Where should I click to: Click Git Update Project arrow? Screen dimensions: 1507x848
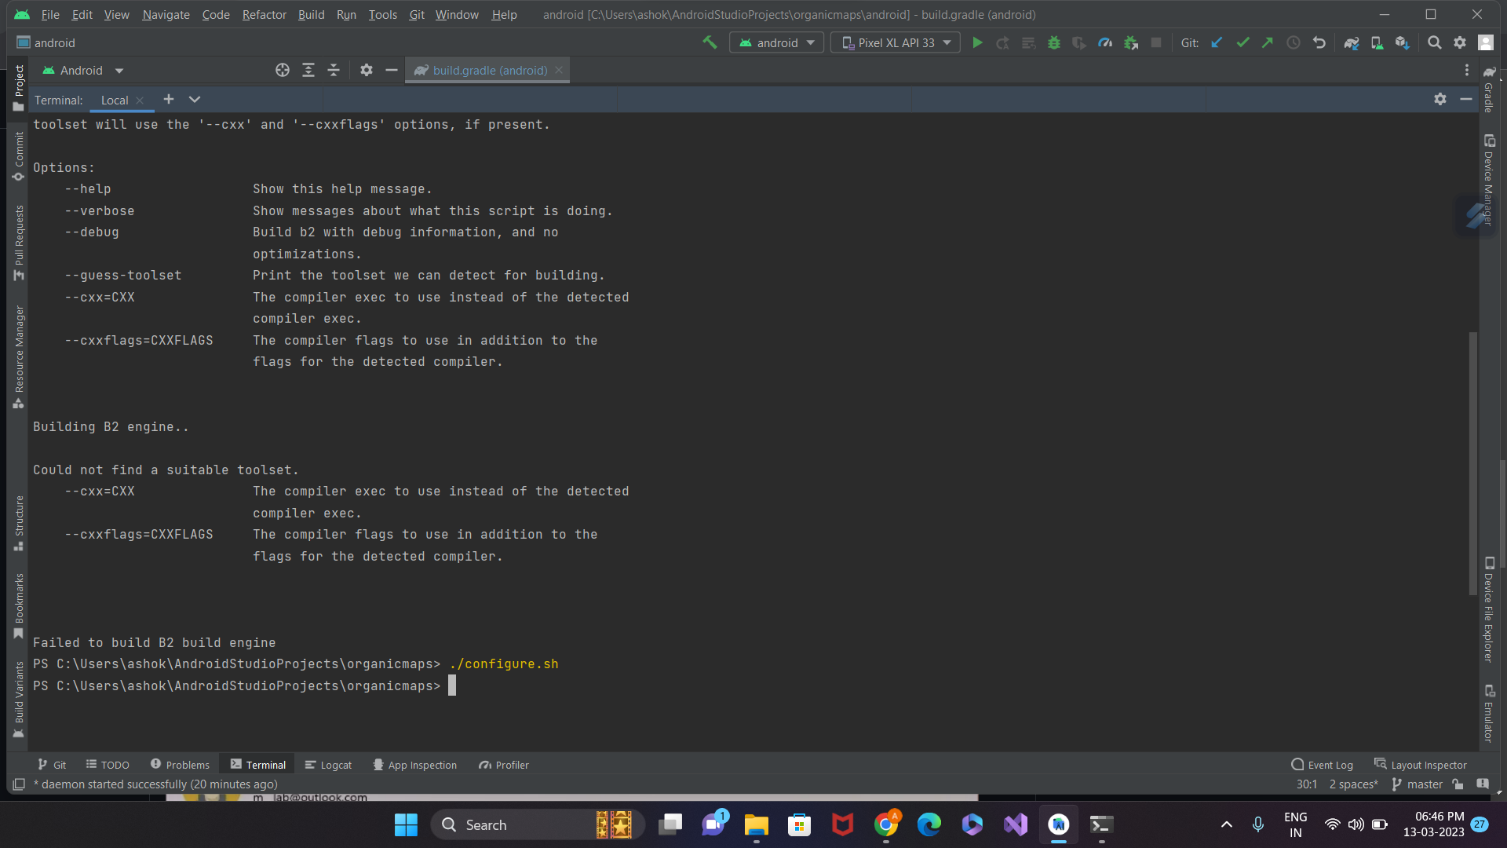point(1217,42)
